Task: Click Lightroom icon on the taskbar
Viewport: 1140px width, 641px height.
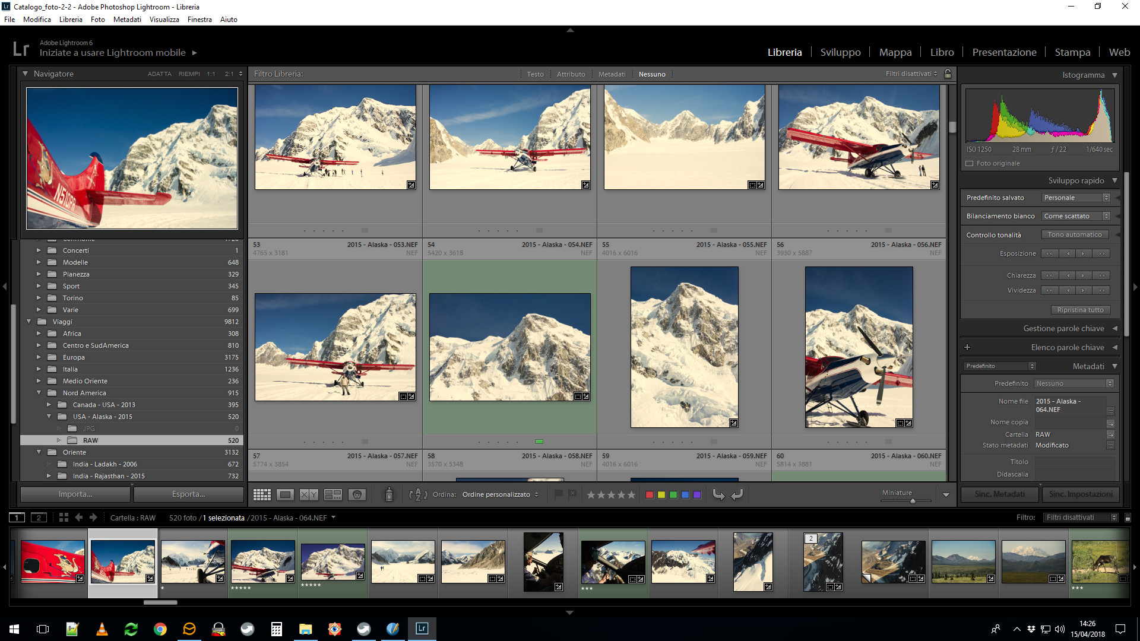Action: pos(422,629)
